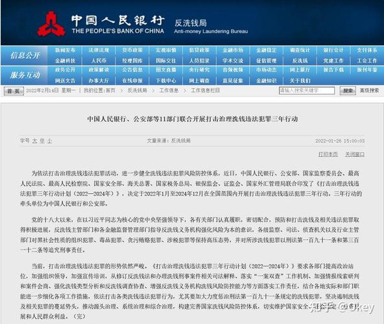The image size is (384, 324).
Task: Go to 意见征集 page
Action: tap(233, 80)
